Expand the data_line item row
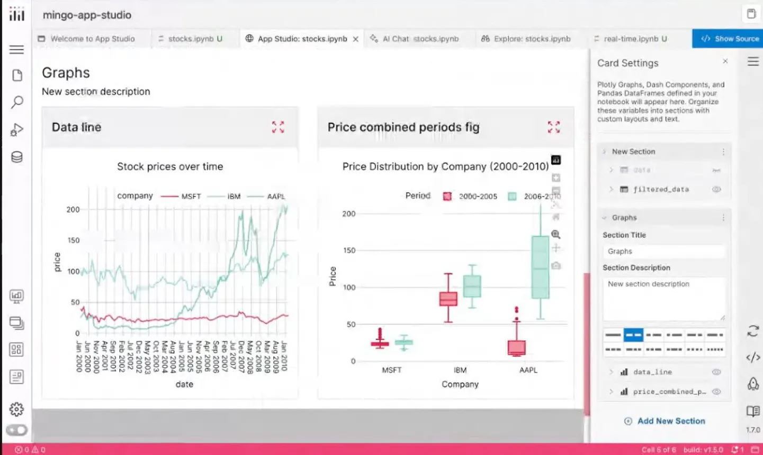Image resolution: width=763 pixels, height=455 pixels. pos(611,372)
